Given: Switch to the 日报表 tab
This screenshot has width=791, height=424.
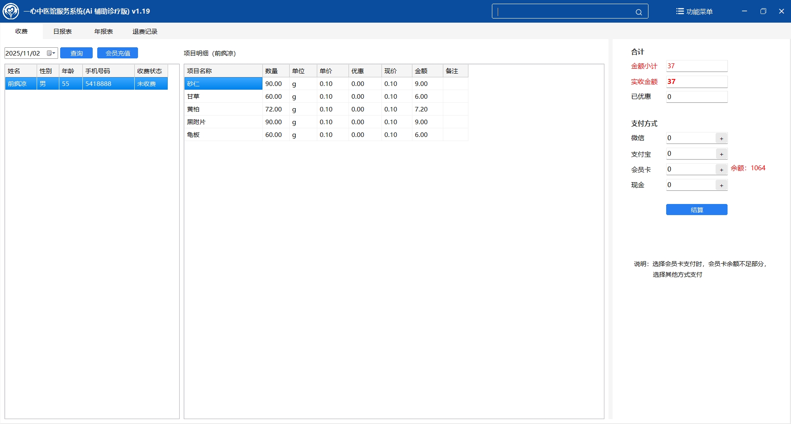Looking at the screenshot, I should (63, 32).
